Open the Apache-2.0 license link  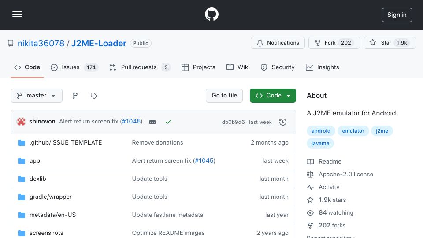click(x=340, y=175)
